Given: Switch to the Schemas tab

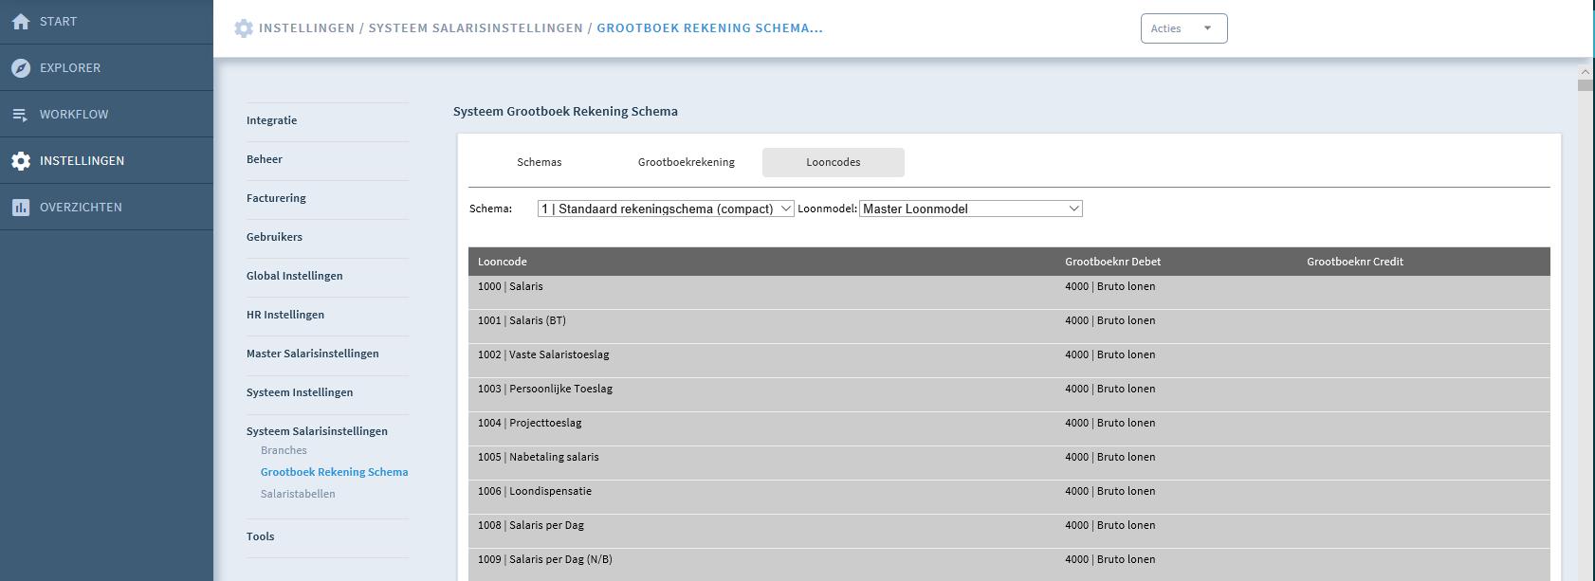Looking at the screenshot, I should [x=540, y=162].
